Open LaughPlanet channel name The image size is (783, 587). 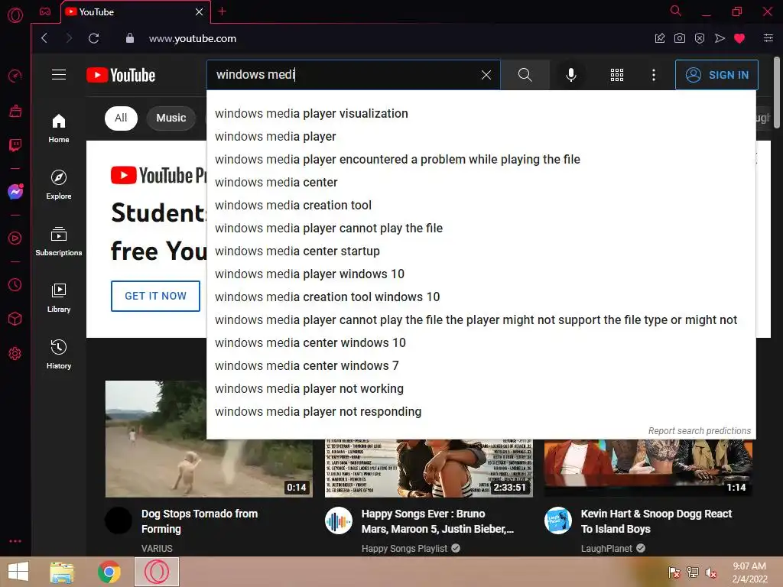click(x=606, y=549)
